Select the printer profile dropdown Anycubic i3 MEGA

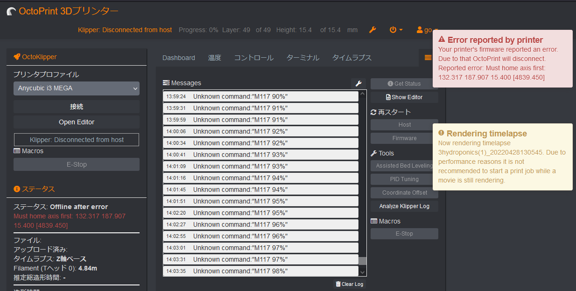pyautogui.click(x=77, y=88)
